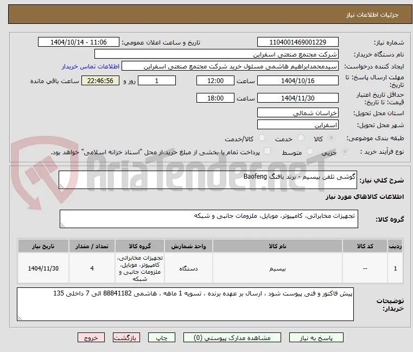Click the general description text area Baofeng
The height and width of the screenshot is (352, 413).
click(x=207, y=180)
